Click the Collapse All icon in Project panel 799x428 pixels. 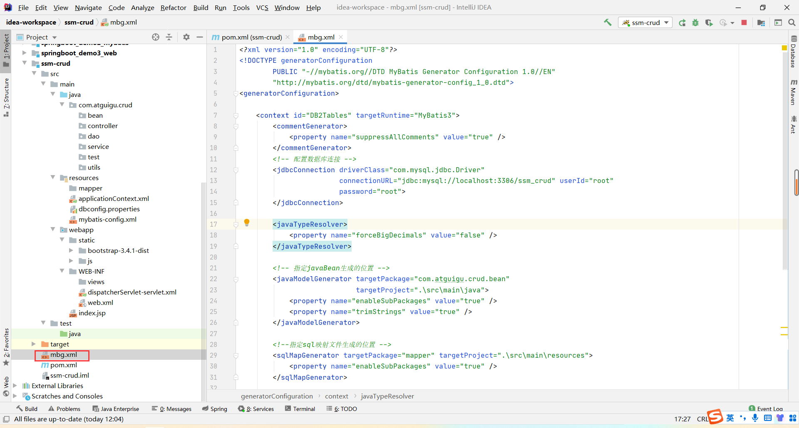coord(169,37)
